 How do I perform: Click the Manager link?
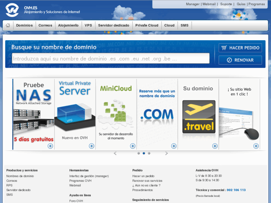click(193, 4)
